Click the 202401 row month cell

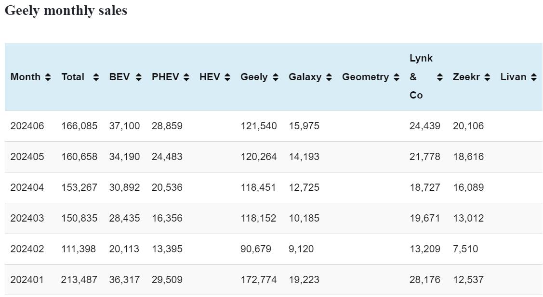[x=27, y=280]
